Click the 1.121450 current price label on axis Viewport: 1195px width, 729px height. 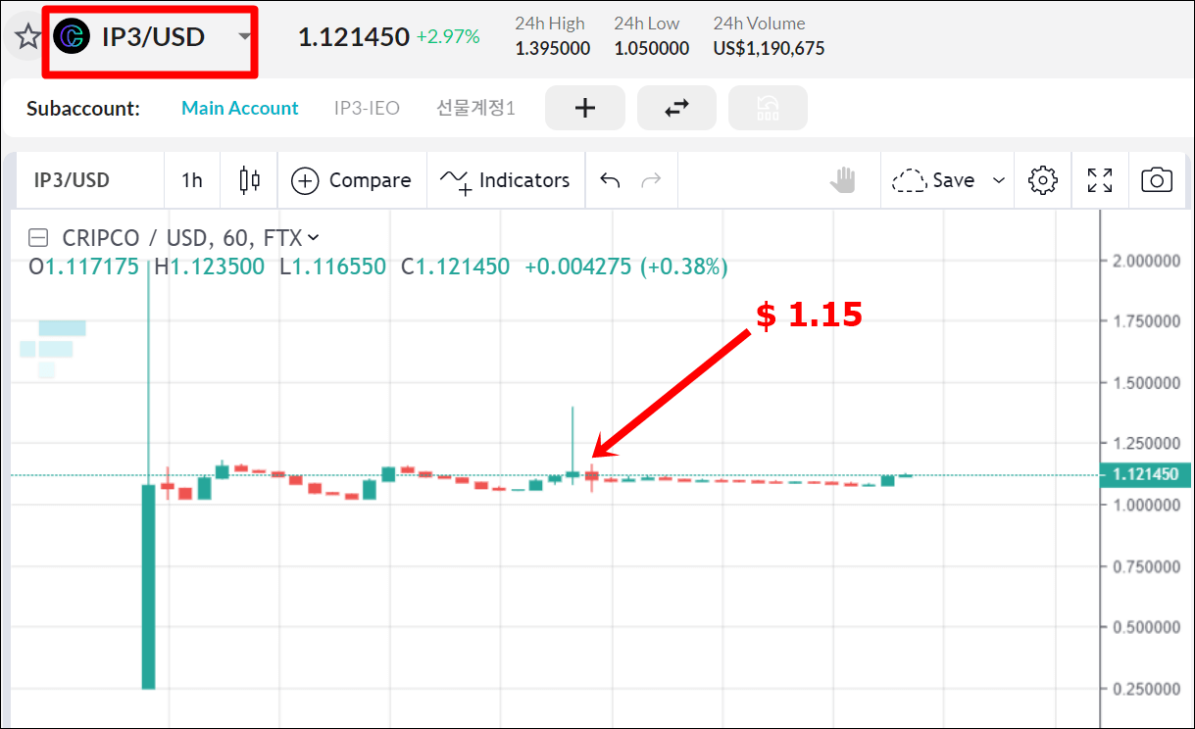pos(1145,474)
